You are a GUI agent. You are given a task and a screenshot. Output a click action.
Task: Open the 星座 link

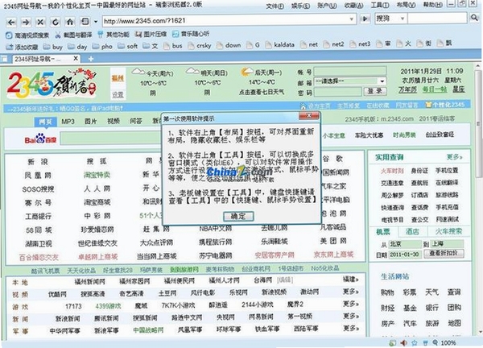[458, 89]
